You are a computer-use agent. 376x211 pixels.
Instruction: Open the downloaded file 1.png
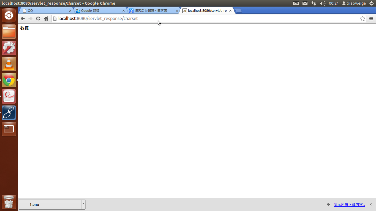(x=50, y=204)
